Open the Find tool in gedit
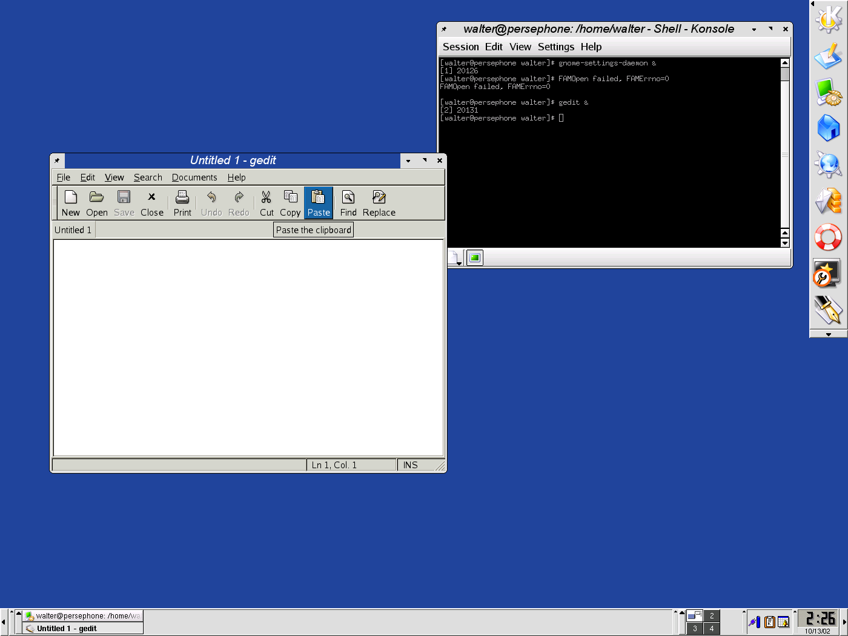Viewport: 848px width, 636px height. click(x=348, y=202)
